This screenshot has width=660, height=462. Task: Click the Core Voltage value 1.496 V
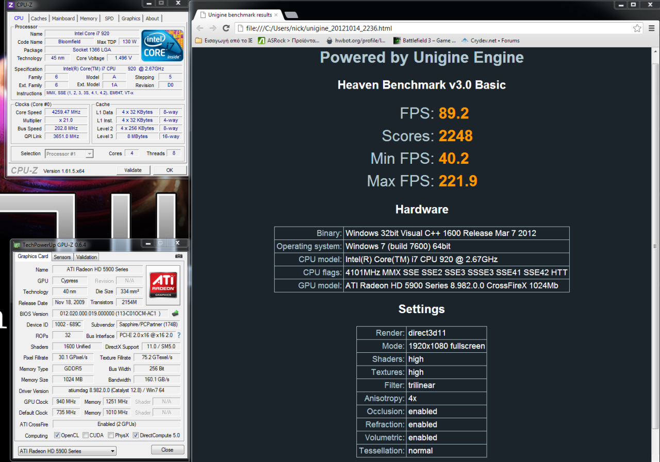click(123, 59)
